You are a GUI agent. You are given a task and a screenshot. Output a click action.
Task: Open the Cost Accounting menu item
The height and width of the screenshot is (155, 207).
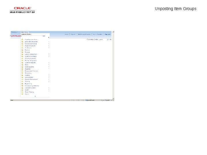coord(29,67)
